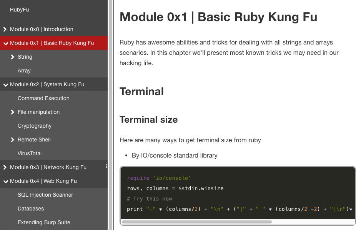Expand Module 0x0 Introduction chevron
361x230 pixels.
[5, 29]
